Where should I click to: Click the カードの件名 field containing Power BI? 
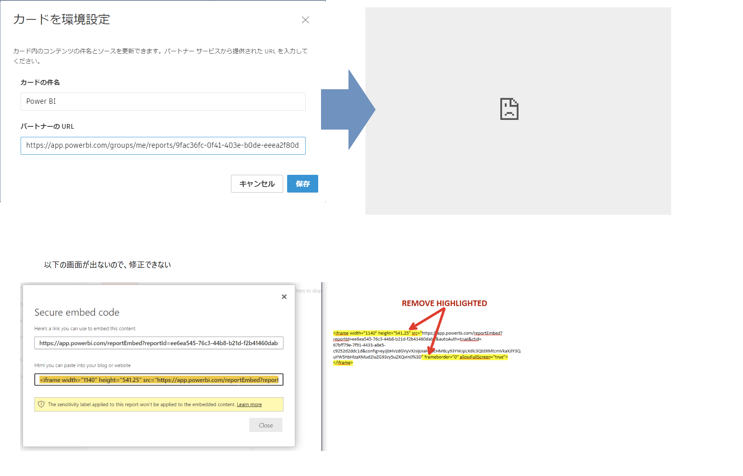tap(163, 101)
